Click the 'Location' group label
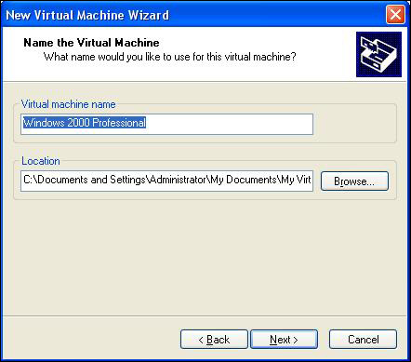 click(41, 161)
